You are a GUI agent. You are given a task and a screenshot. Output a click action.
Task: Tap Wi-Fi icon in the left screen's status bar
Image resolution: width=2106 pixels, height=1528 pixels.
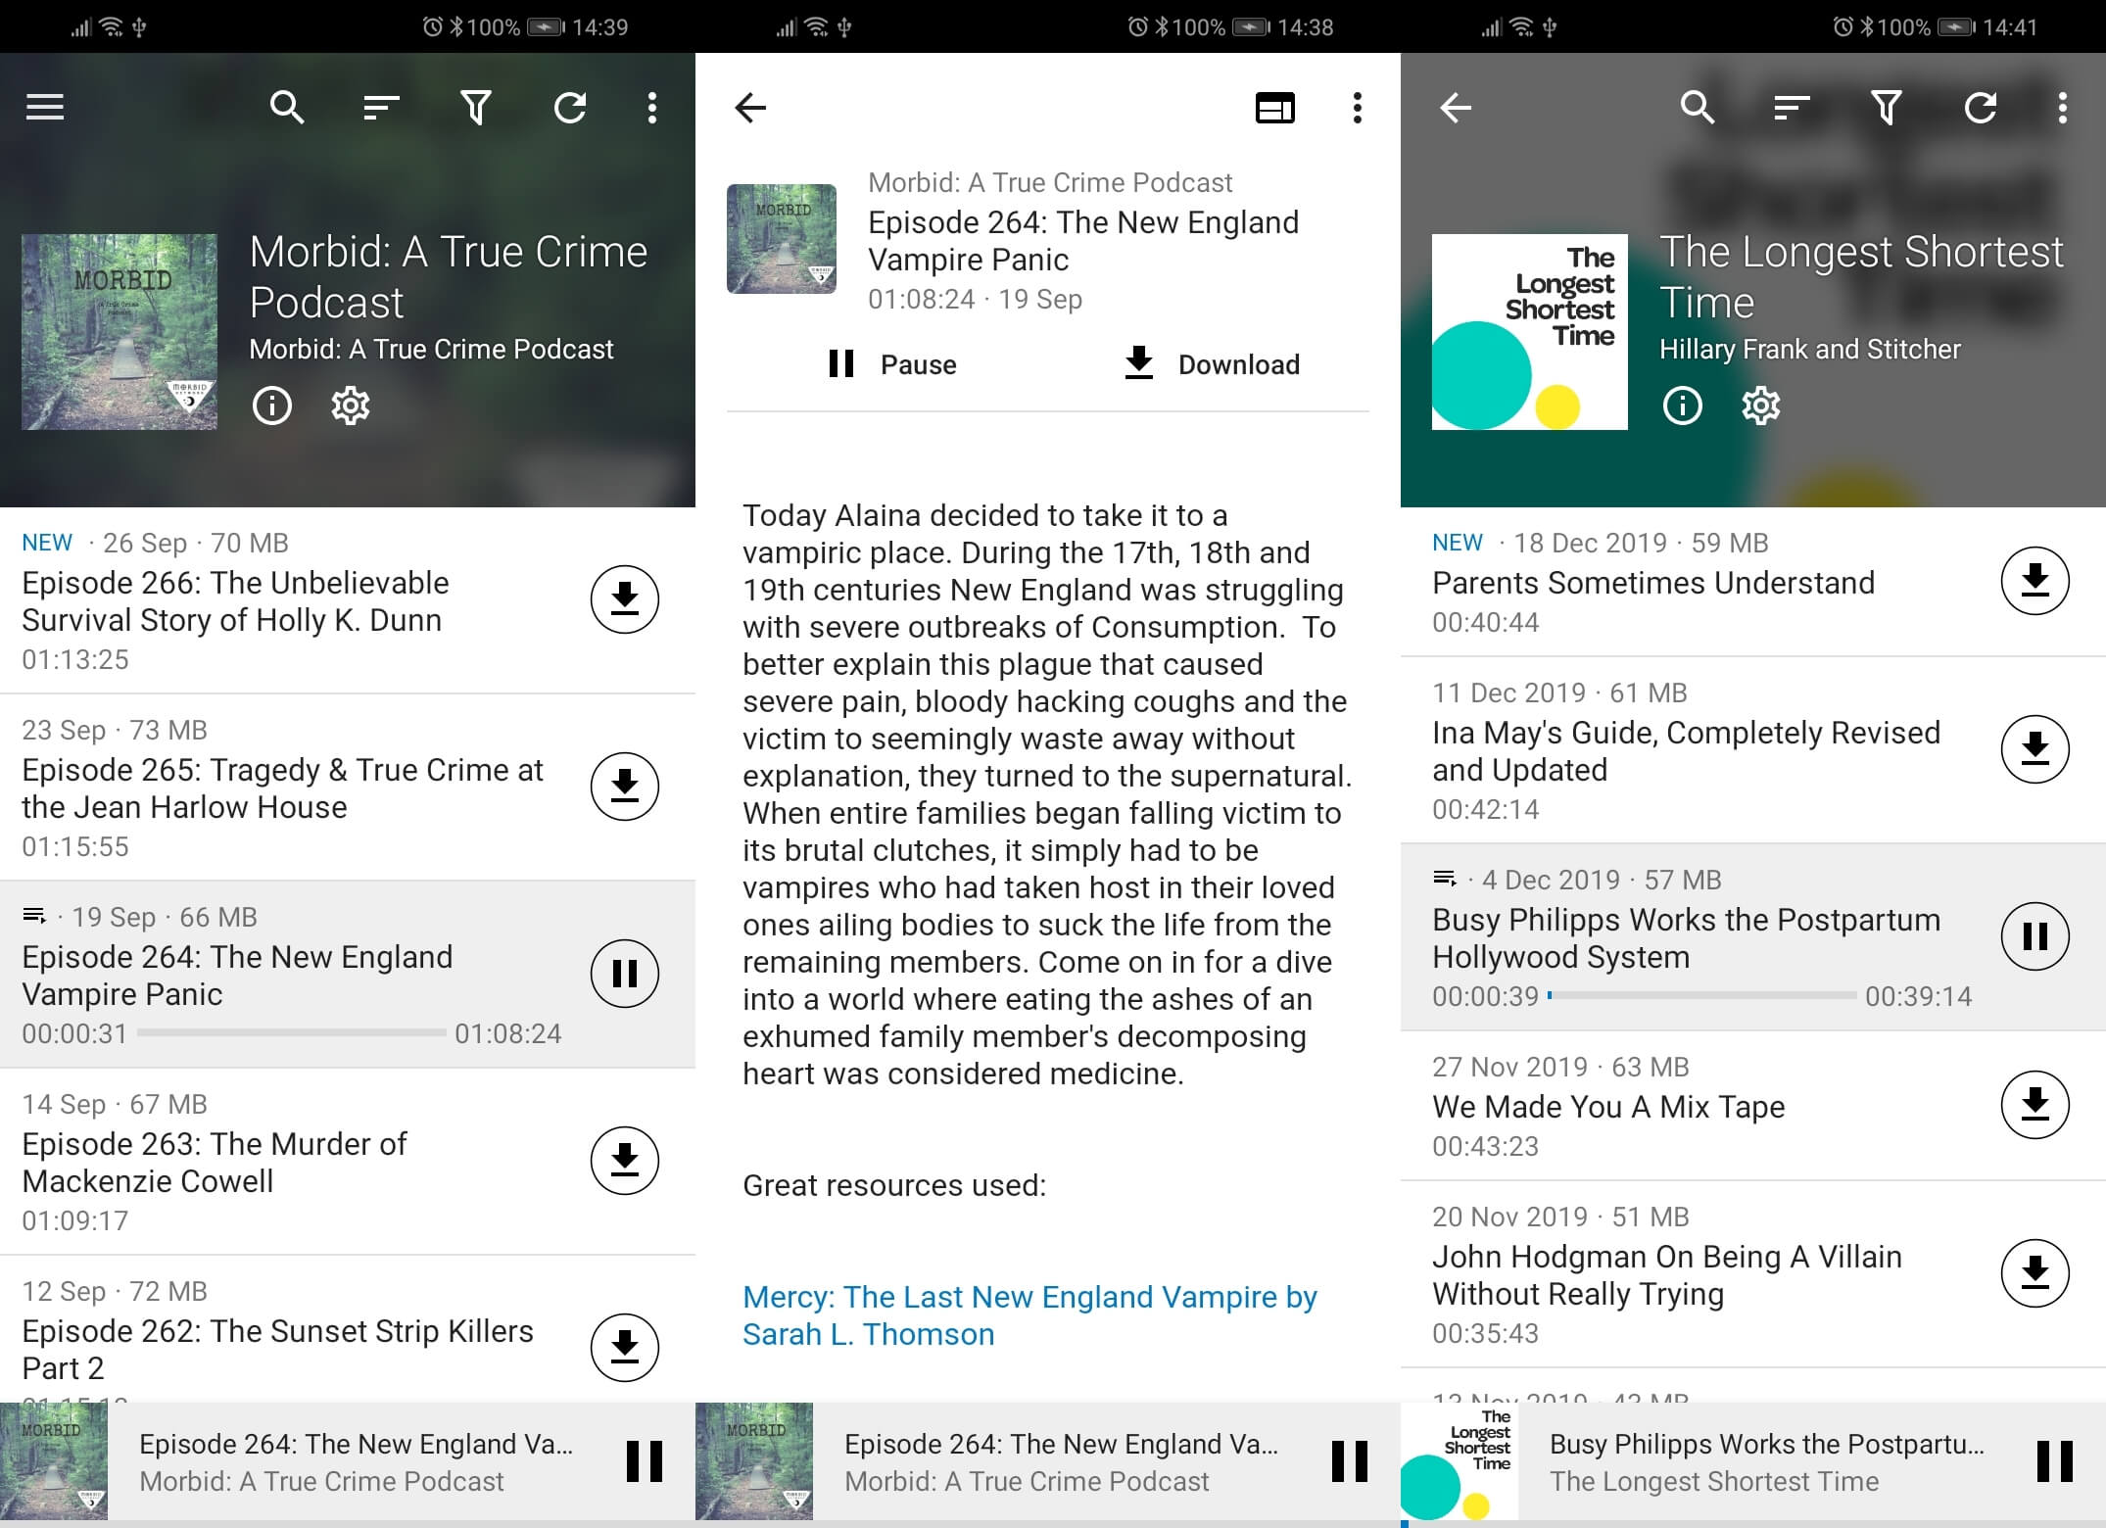pos(112,26)
